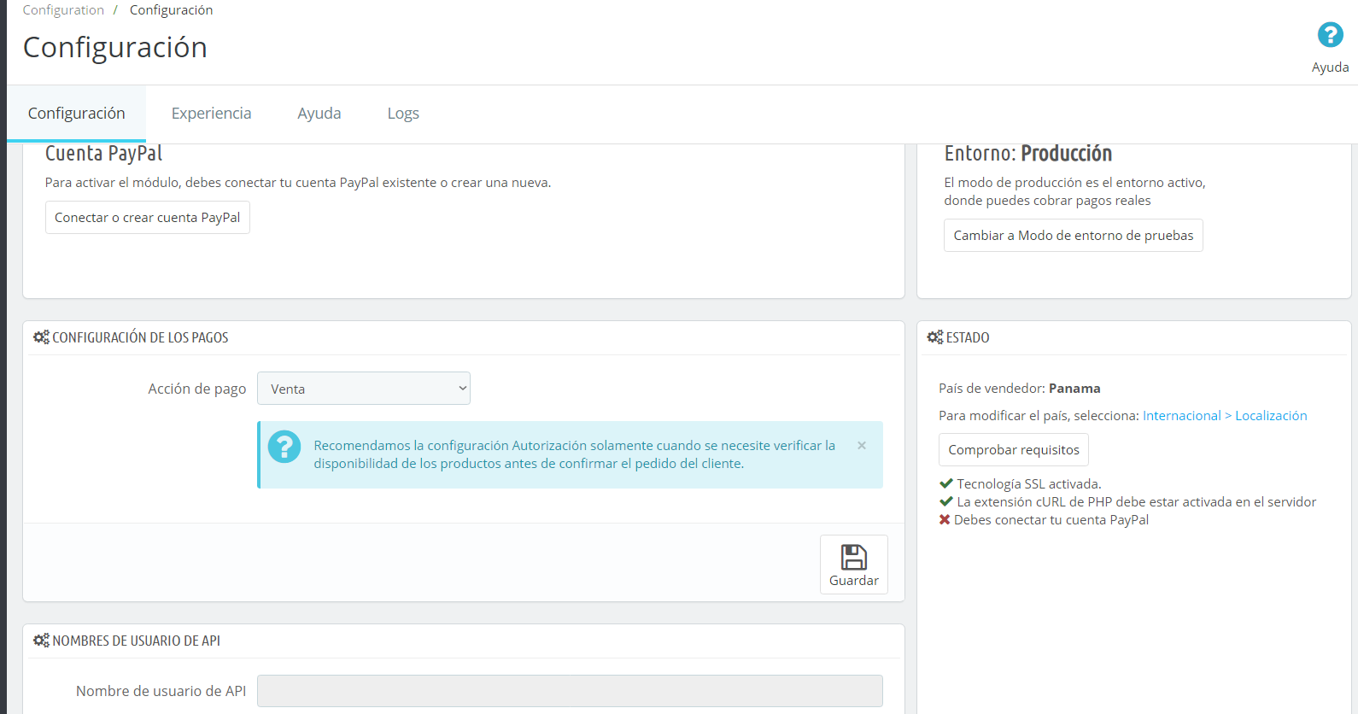
Task: Dismiss the blue Autorización recommendation alert
Action: [x=862, y=445]
